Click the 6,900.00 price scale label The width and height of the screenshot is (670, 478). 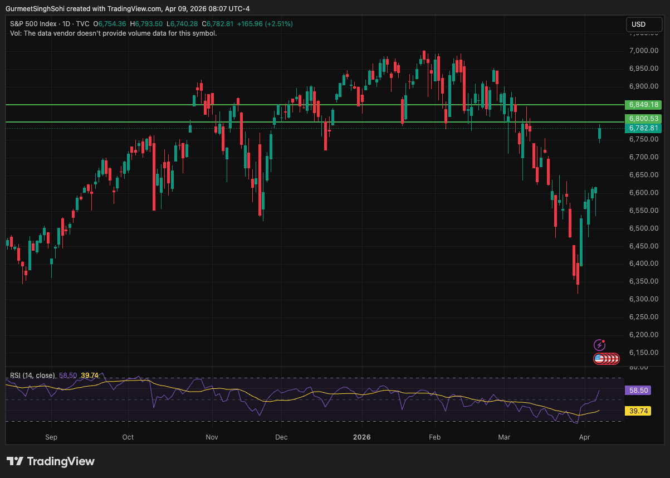click(643, 86)
